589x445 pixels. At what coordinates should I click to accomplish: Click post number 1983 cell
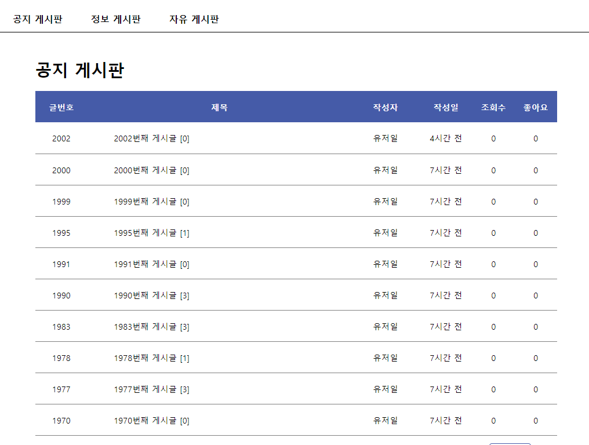point(61,327)
